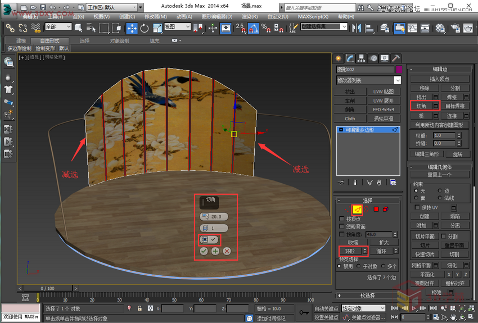Open the 自定义(U) menu
Screen dimensions: 478x323
tap(278, 17)
